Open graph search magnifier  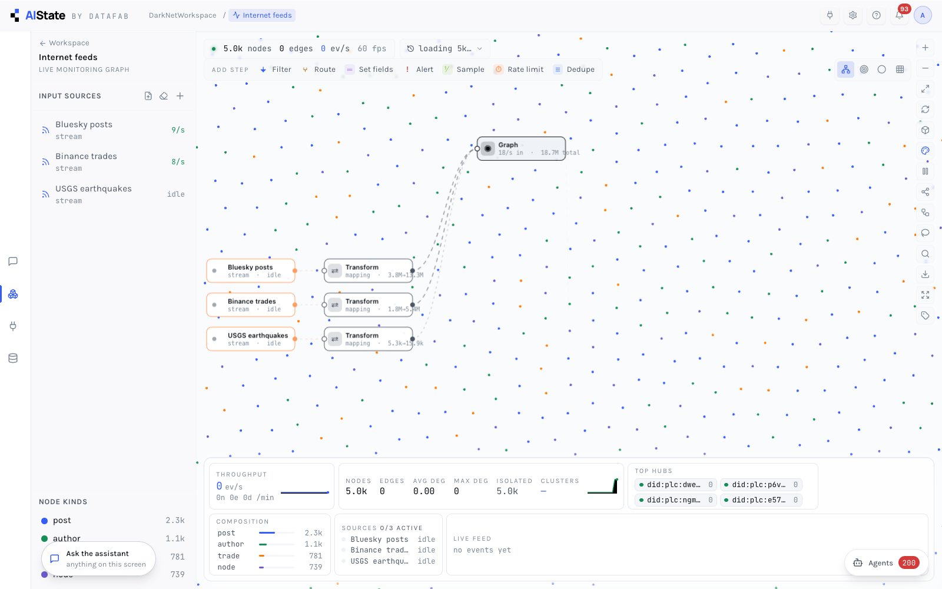point(925,254)
